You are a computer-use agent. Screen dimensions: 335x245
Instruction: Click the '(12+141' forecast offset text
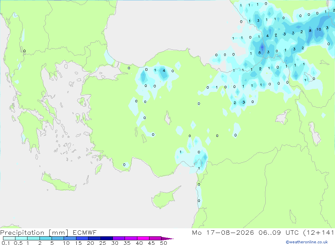(319, 233)
